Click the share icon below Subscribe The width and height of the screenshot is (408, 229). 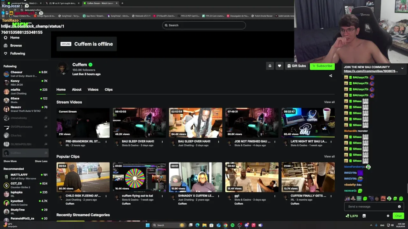331,76
